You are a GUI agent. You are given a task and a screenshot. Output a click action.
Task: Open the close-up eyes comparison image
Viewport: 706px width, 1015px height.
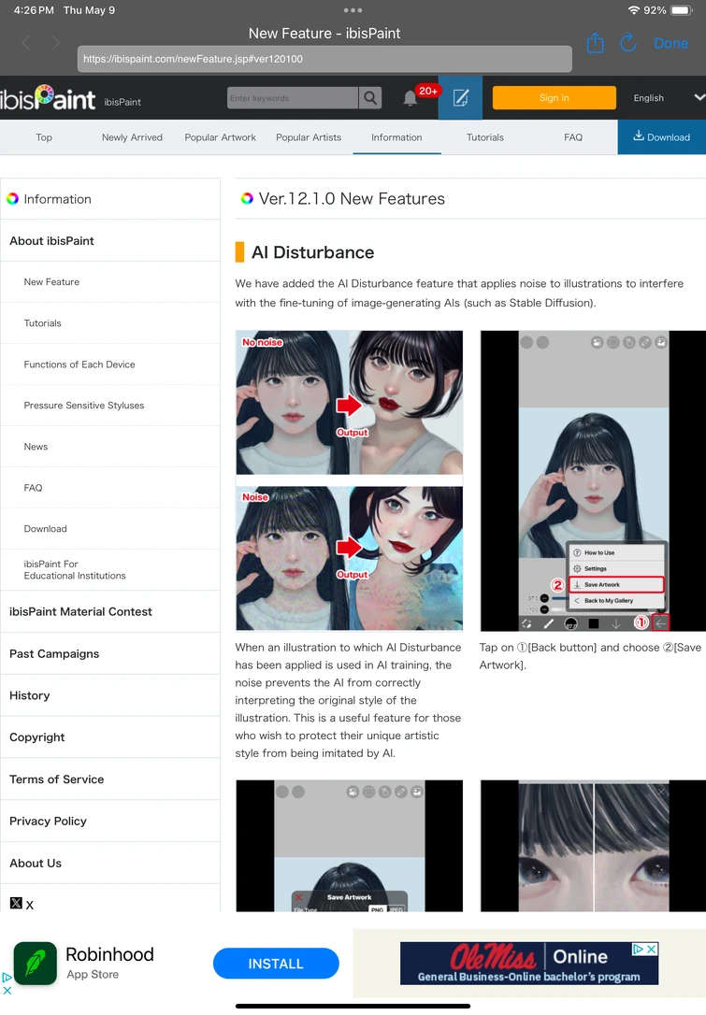point(593,846)
